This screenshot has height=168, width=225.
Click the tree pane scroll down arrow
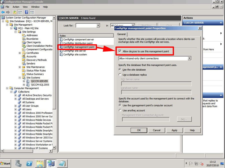coord(54,147)
